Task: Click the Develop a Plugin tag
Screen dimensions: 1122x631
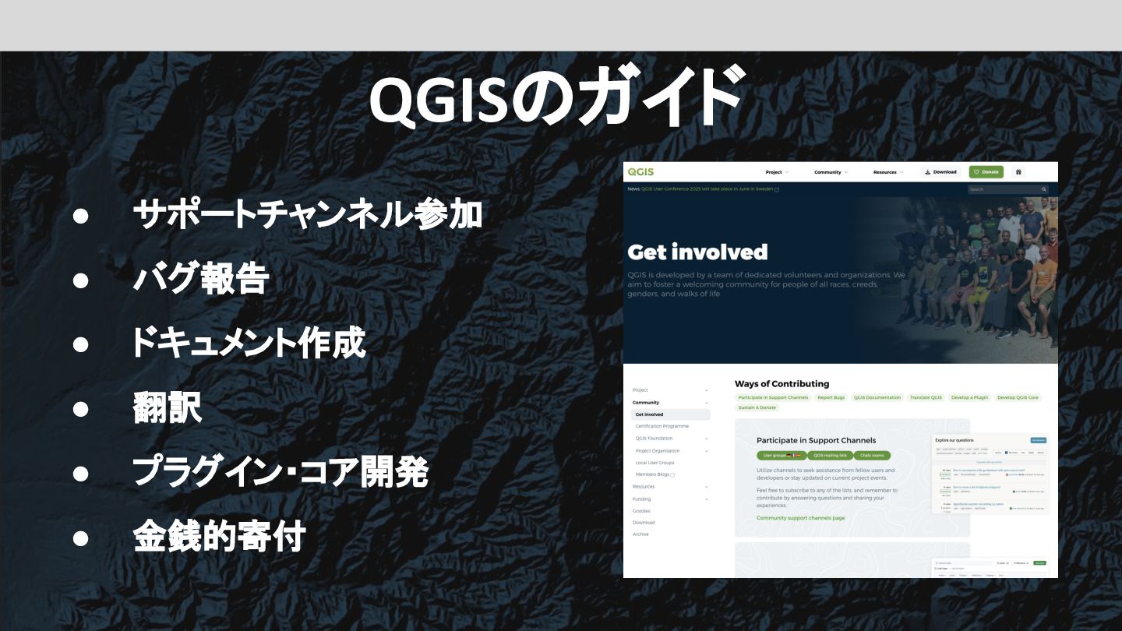Action: click(969, 397)
